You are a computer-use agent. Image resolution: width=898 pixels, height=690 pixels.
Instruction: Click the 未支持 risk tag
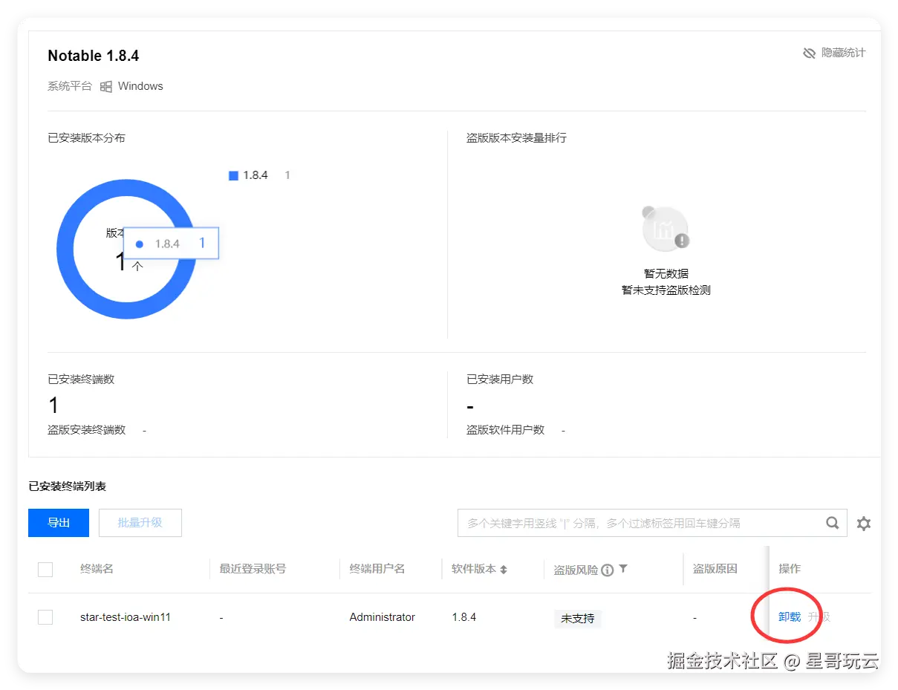pyautogui.click(x=578, y=618)
